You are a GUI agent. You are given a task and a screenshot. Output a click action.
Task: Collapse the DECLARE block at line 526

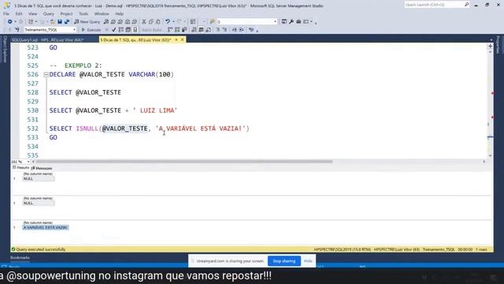(46, 75)
